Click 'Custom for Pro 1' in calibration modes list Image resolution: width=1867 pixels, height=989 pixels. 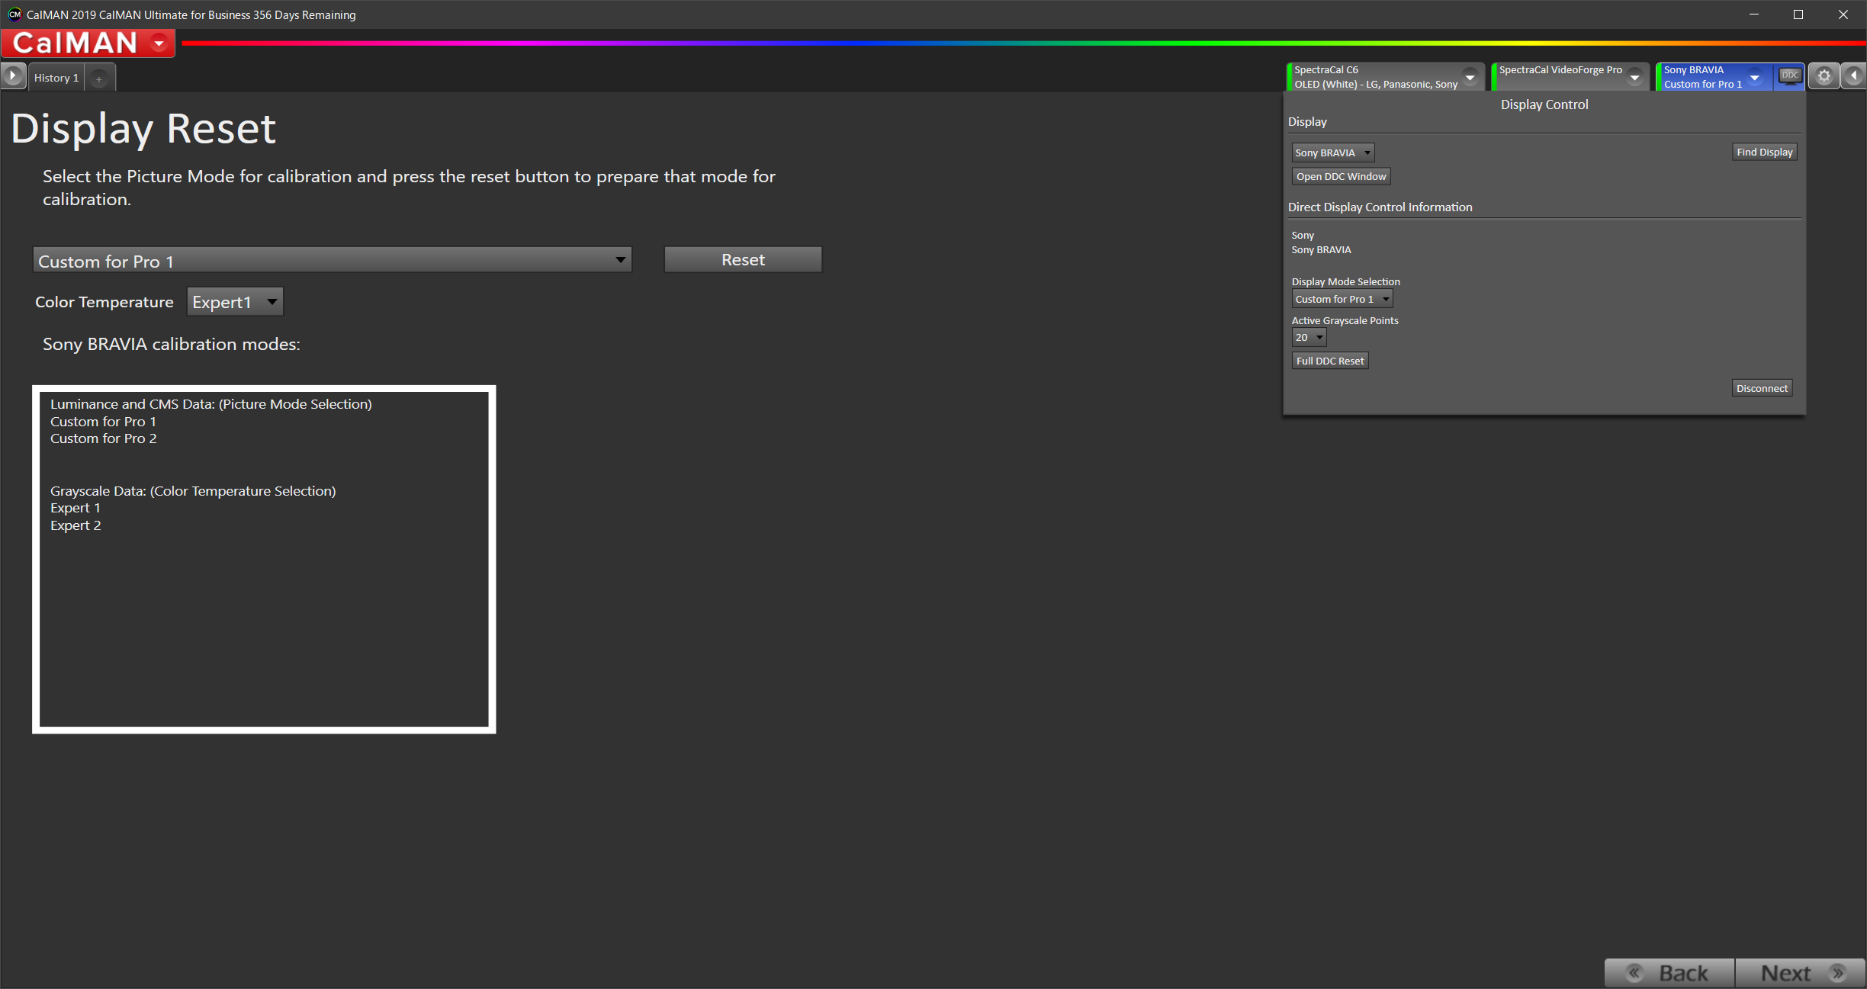coord(104,422)
